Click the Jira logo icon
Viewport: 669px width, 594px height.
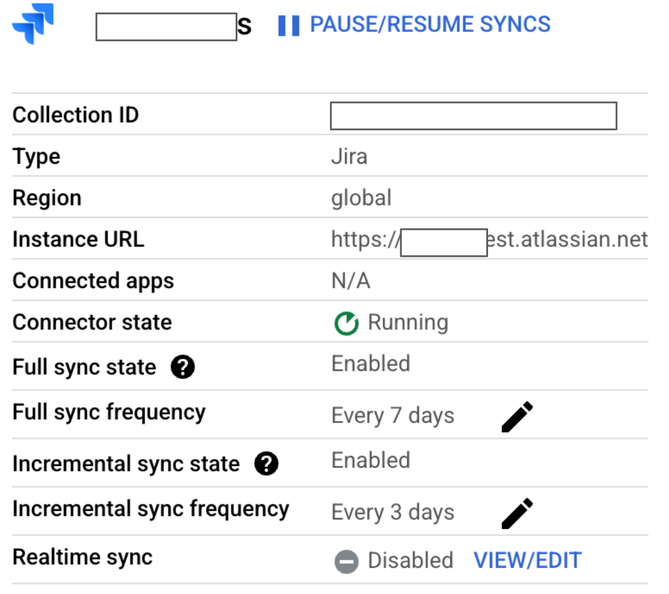[32, 22]
